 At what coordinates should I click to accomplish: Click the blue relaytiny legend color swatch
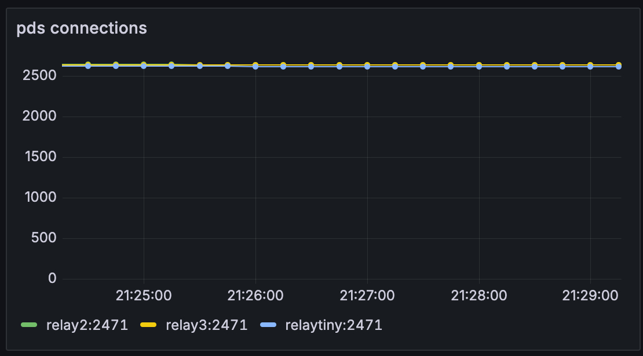click(268, 325)
